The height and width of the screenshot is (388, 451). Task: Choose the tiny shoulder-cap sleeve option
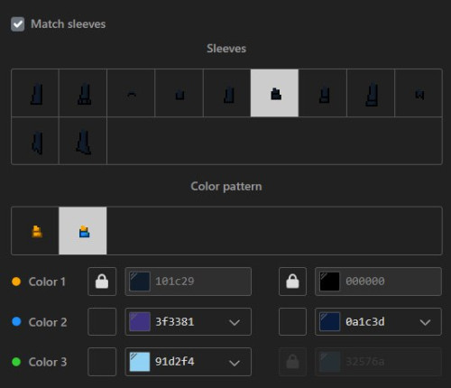click(x=131, y=93)
